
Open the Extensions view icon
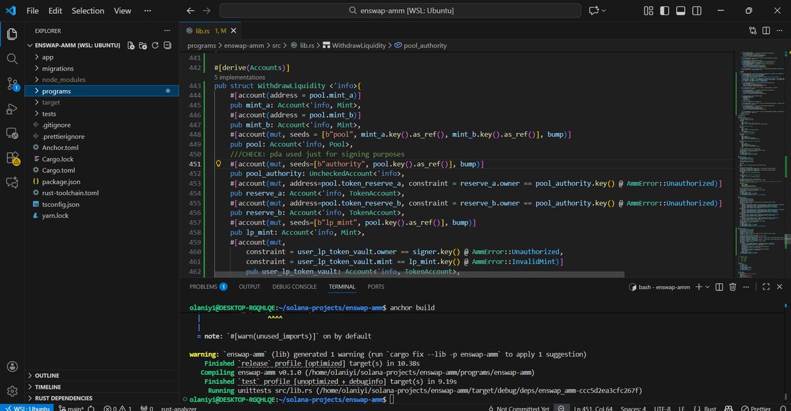(12, 158)
